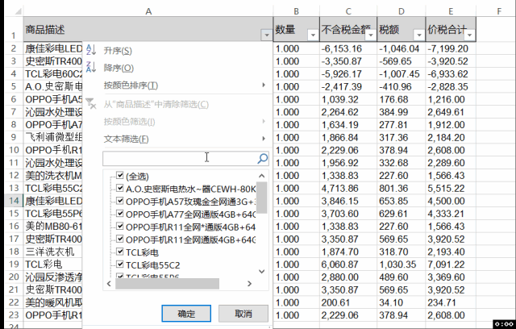Expand the 按颜色排序 submenu arrow
Screen dimensions: 516x329
coord(264,85)
